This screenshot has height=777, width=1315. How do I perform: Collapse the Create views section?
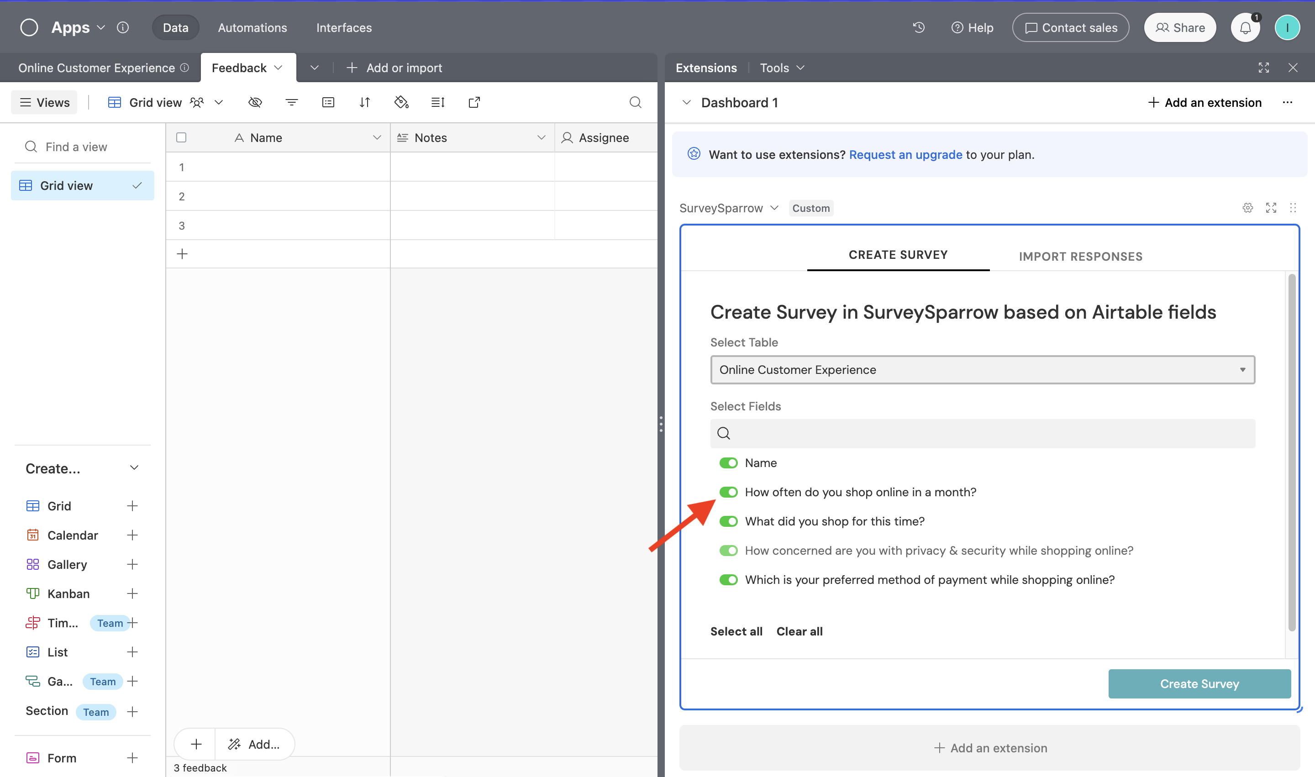[134, 468]
